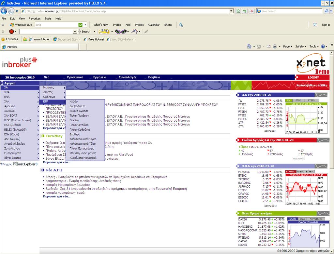Switch ΧΠΑ chart to ETE0C tab
Screen dimensions: 334x254
[300, 172]
